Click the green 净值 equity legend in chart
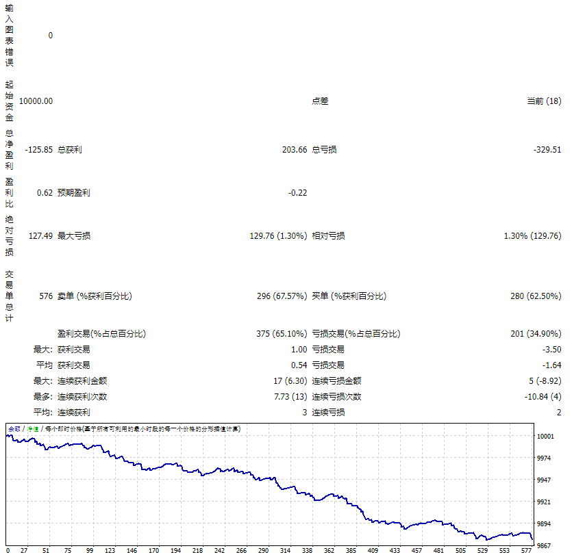The image size is (574, 557). click(33, 429)
